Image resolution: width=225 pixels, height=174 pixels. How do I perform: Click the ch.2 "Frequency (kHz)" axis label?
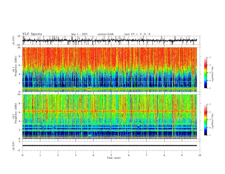click(x=16, y=113)
